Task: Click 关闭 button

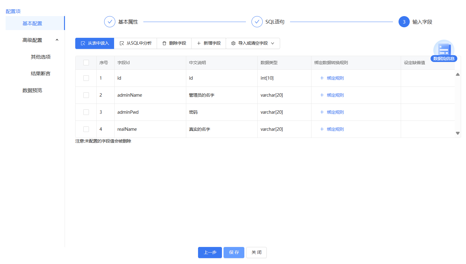Action: (x=256, y=253)
